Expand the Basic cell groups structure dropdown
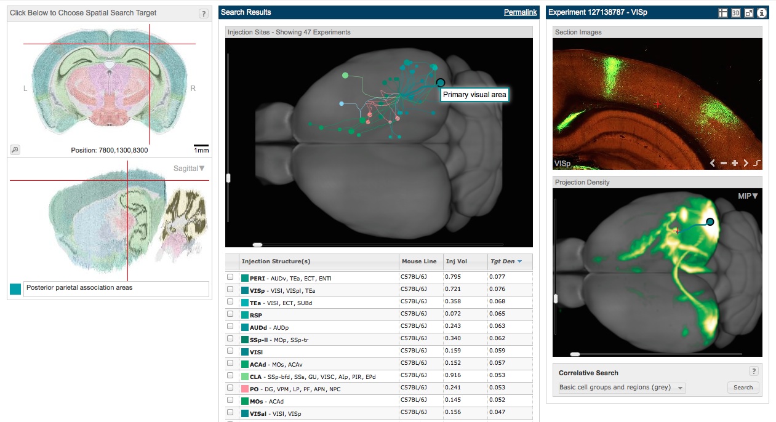The height and width of the screenshot is (422, 776). (x=622, y=388)
